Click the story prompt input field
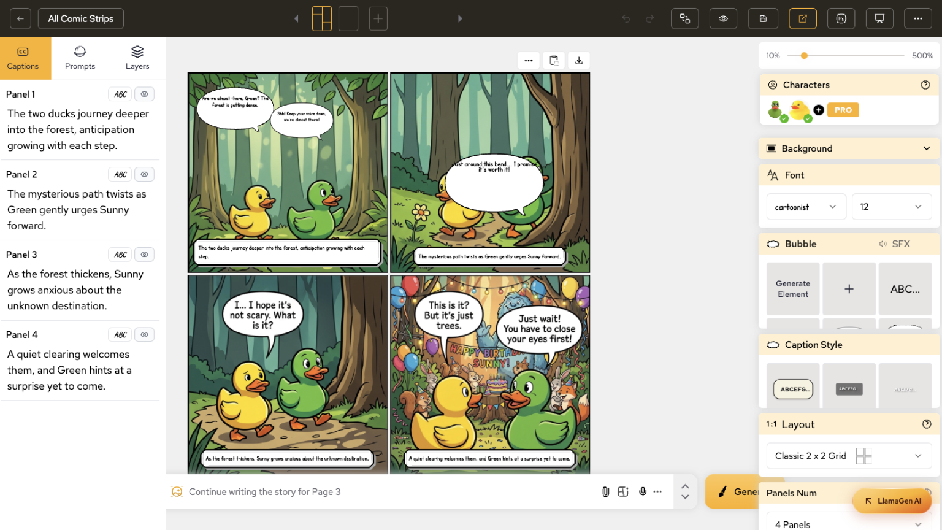942x530 pixels. 392,491
